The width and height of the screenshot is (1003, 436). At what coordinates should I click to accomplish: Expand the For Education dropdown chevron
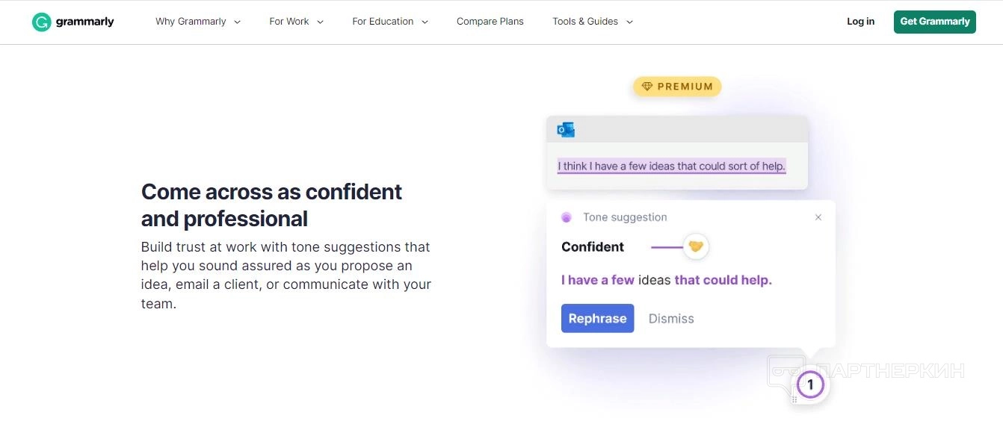425,22
